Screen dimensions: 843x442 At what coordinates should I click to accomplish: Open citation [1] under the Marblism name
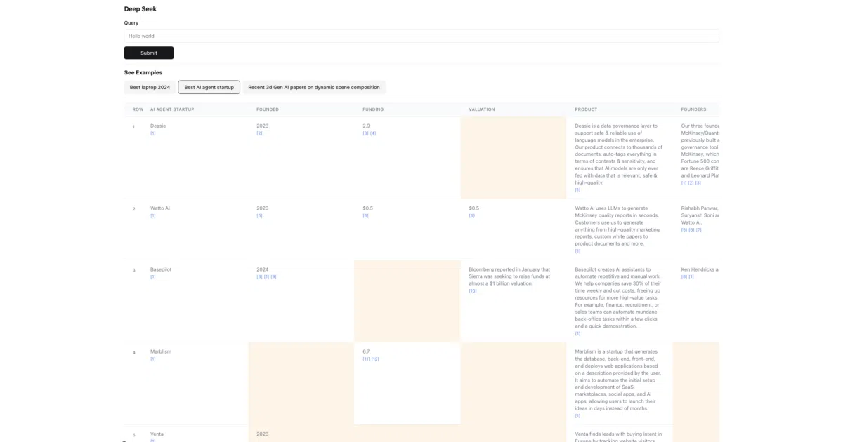click(x=153, y=359)
